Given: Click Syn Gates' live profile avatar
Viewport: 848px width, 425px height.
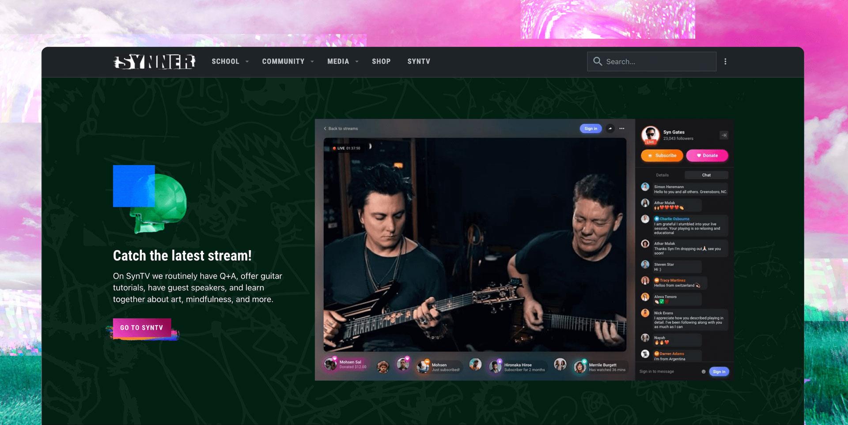Looking at the screenshot, I should [x=650, y=135].
